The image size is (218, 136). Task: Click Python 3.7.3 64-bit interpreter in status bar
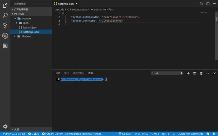(x=14, y=134)
